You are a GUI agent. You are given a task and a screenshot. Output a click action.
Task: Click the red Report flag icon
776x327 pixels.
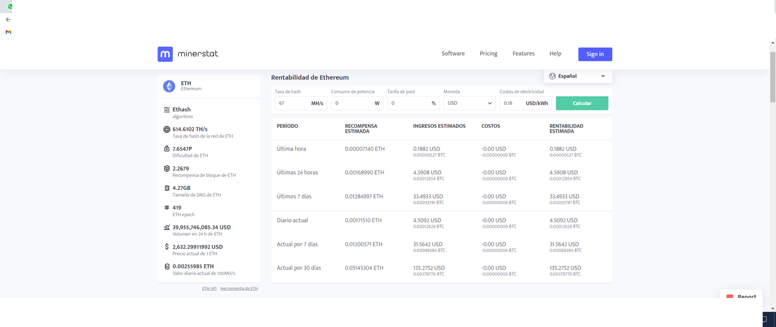(x=730, y=297)
